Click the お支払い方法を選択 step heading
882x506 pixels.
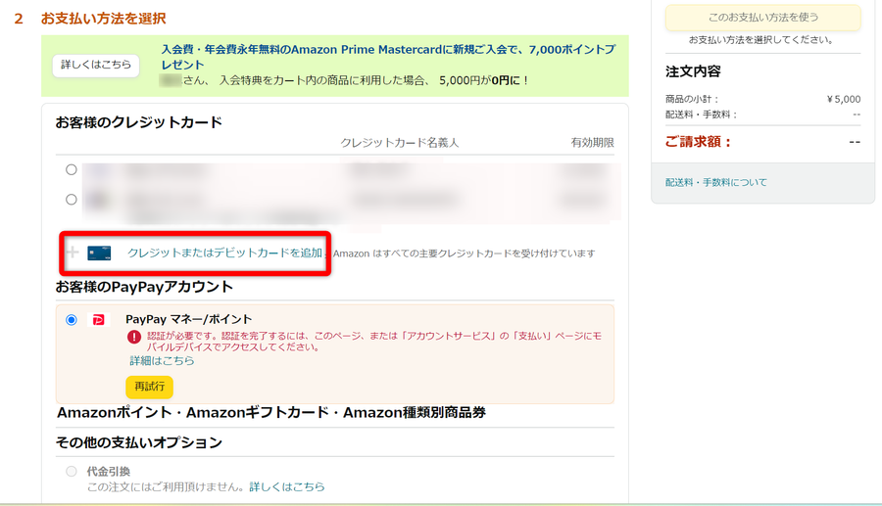104,19
